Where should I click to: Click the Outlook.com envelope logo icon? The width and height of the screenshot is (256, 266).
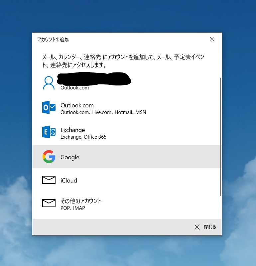coord(49,107)
